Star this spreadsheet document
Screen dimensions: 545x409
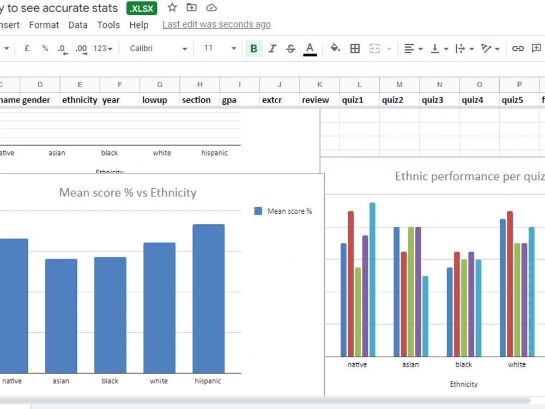pos(172,7)
